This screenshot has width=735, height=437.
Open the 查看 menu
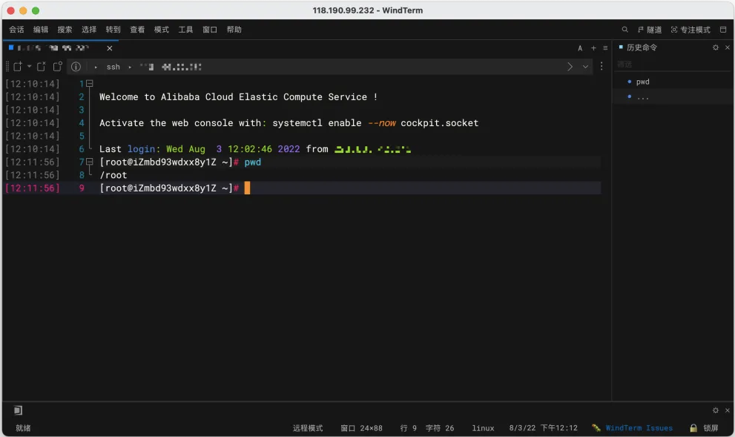(137, 30)
